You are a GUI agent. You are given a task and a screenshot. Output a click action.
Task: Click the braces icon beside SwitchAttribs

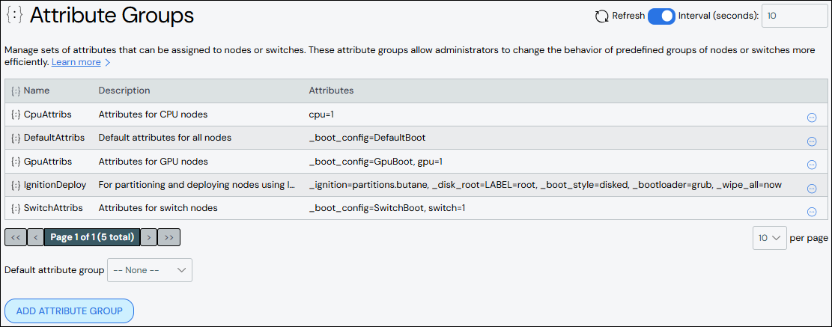pos(16,208)
